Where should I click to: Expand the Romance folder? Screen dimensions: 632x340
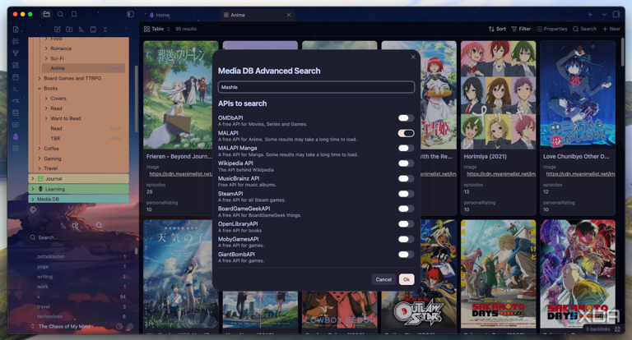pos(46,48)
